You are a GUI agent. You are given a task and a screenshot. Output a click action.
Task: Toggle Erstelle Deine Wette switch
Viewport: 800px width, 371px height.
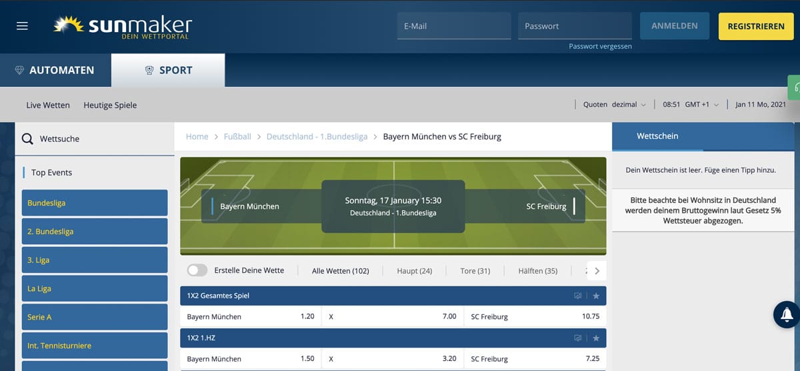[197, 270]
